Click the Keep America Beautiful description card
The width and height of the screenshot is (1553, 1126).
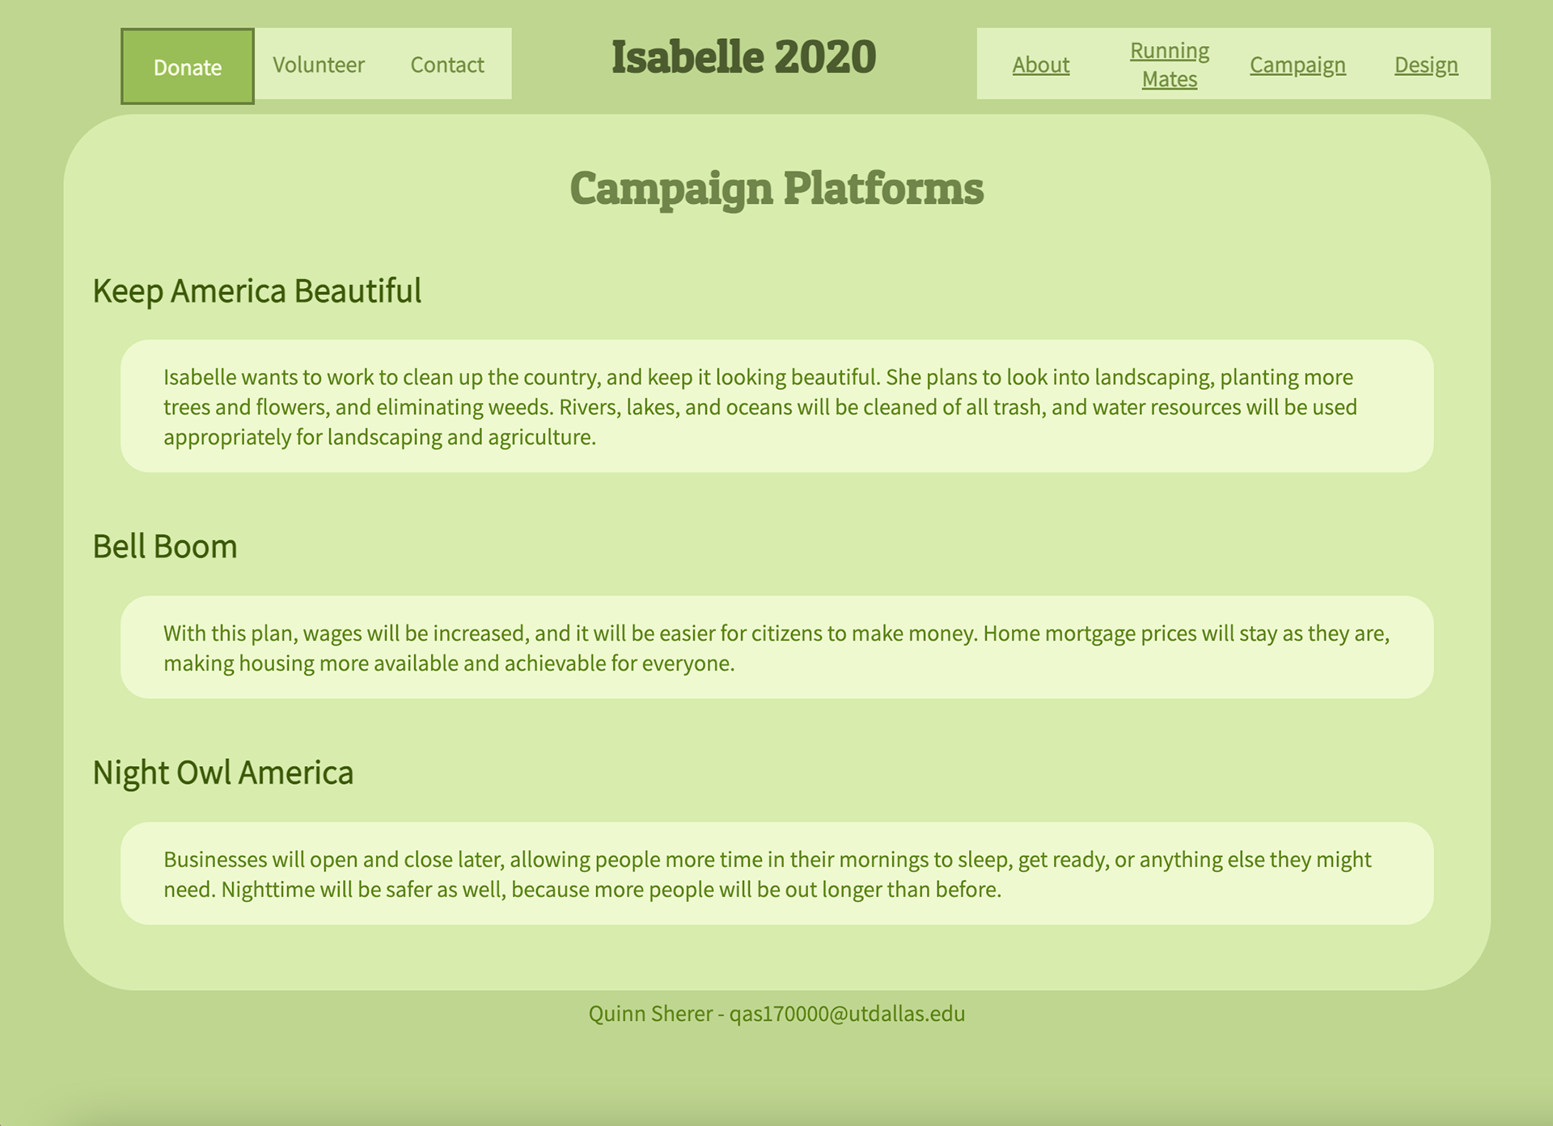click(x=776, y=406)
